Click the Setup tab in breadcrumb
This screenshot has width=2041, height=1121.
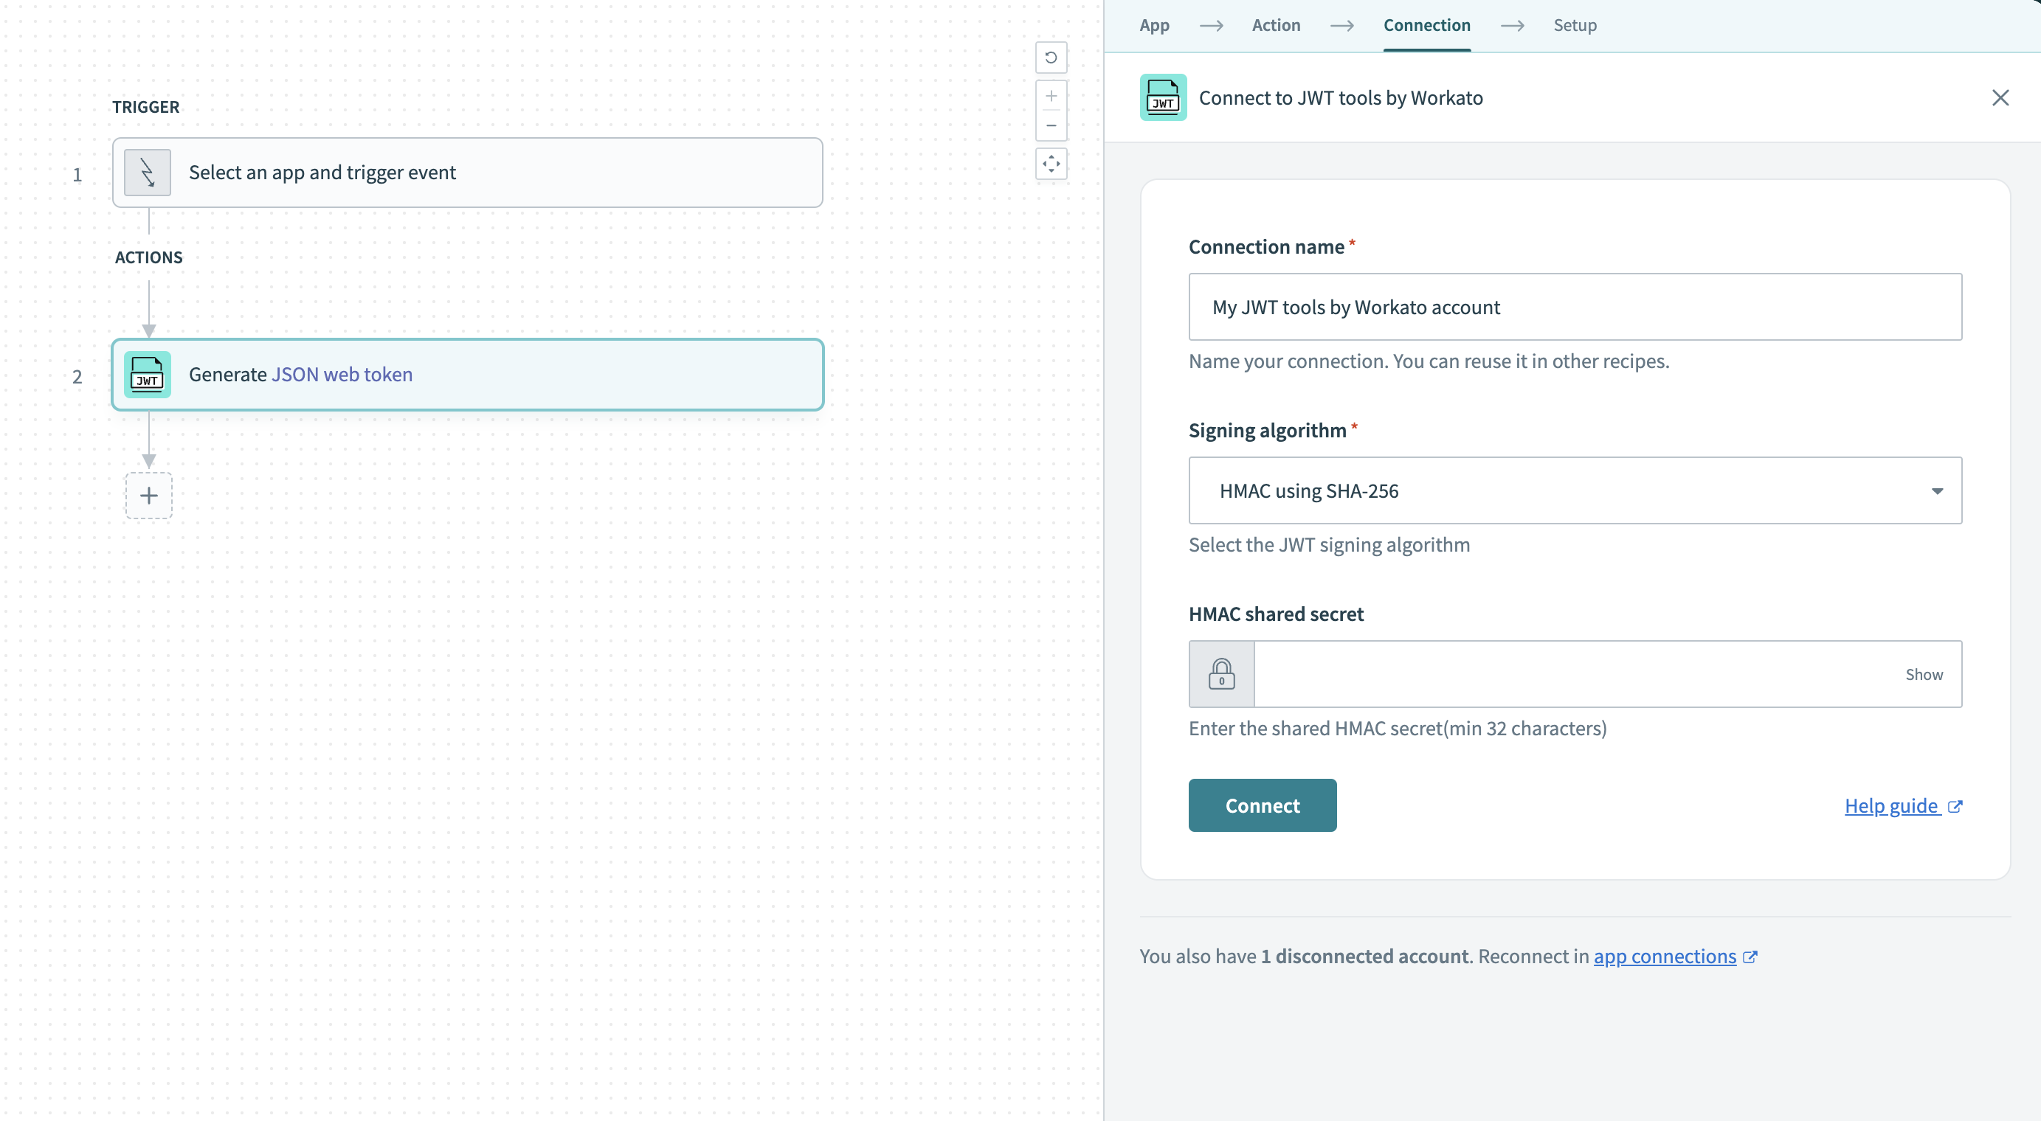click(1574, 25)
